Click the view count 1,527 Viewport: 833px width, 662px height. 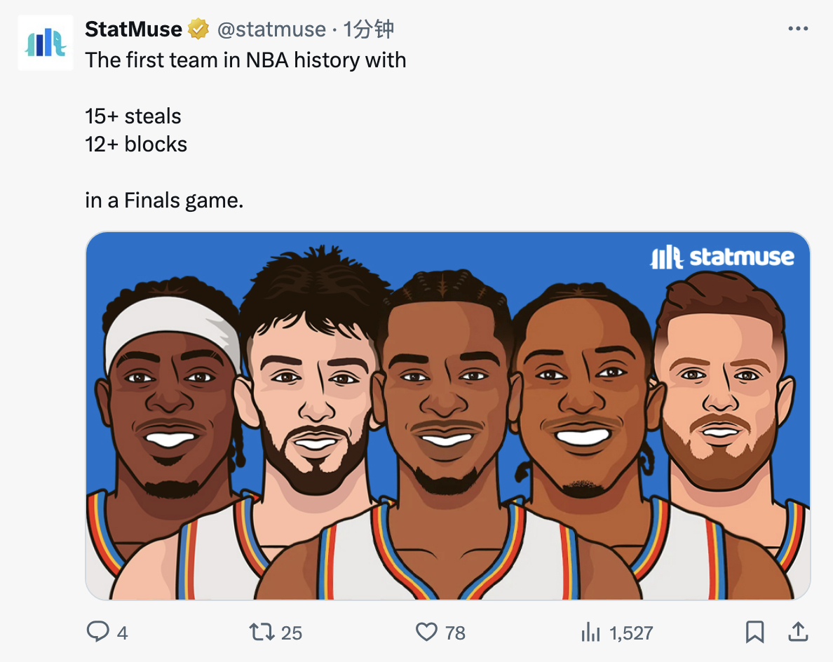[x=631, y=633]
